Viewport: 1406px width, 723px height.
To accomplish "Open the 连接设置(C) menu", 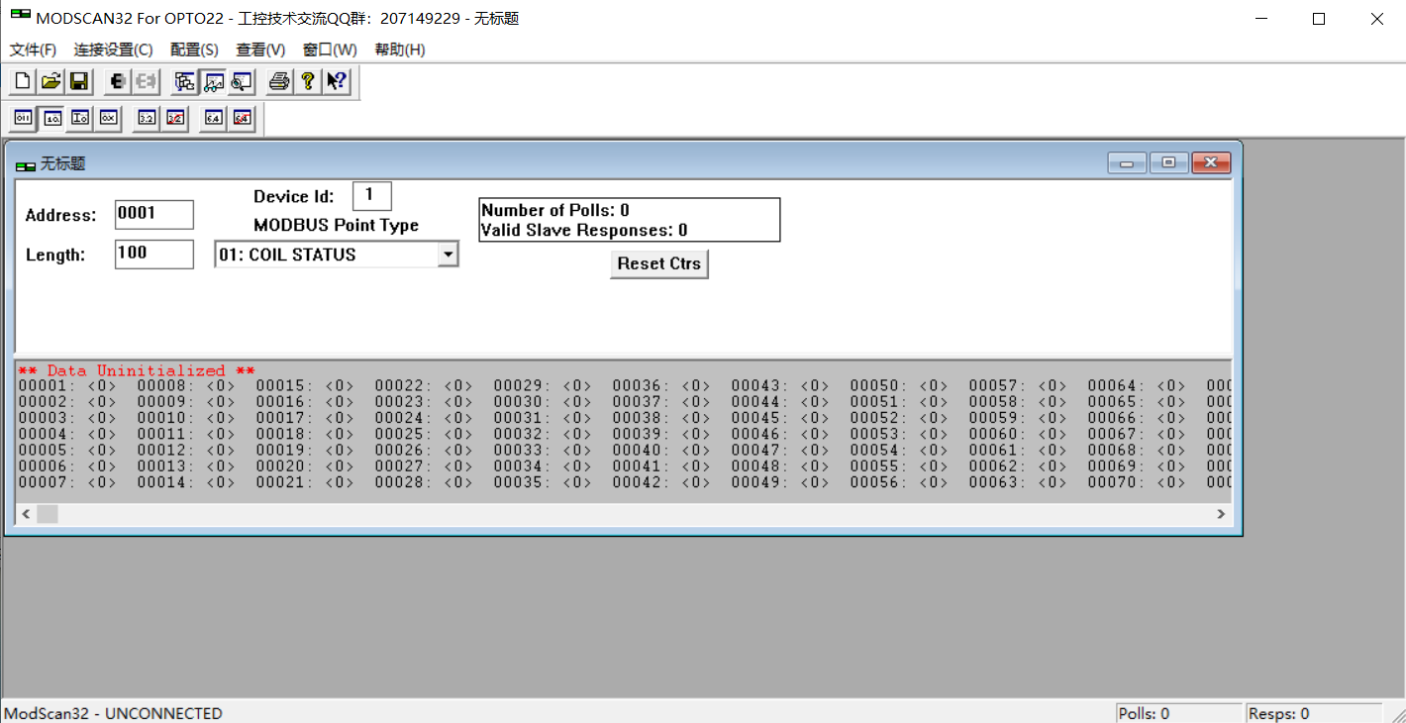I will [x=112, y=49].
